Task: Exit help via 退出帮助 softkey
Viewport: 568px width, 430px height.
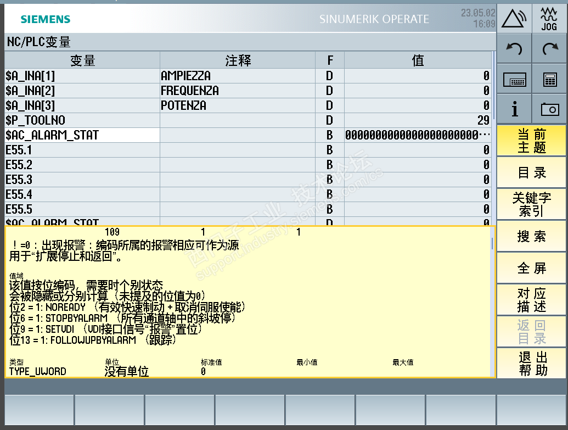Action: (531, 364)
